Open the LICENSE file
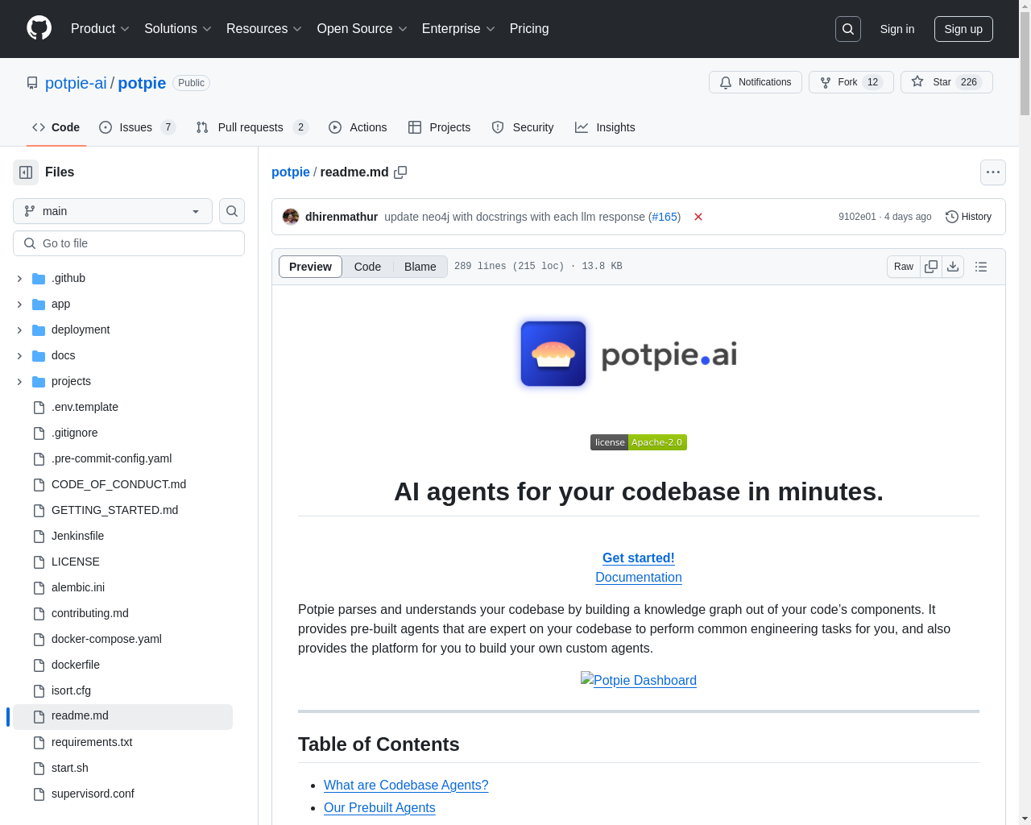This screenshot has width=1031, height=825. (76, 562)
